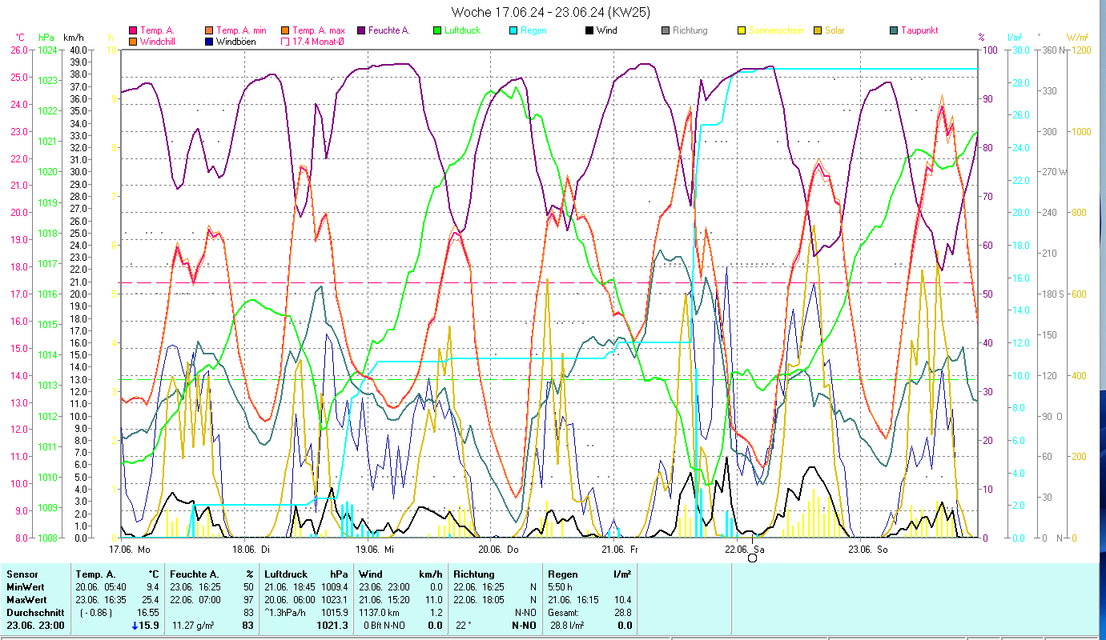The height and width of the screenshot is (640, 1106).
Task: Select the 17.4 Monat-Ø legend box
Action: pyautogui.click(x=285, y=42)
